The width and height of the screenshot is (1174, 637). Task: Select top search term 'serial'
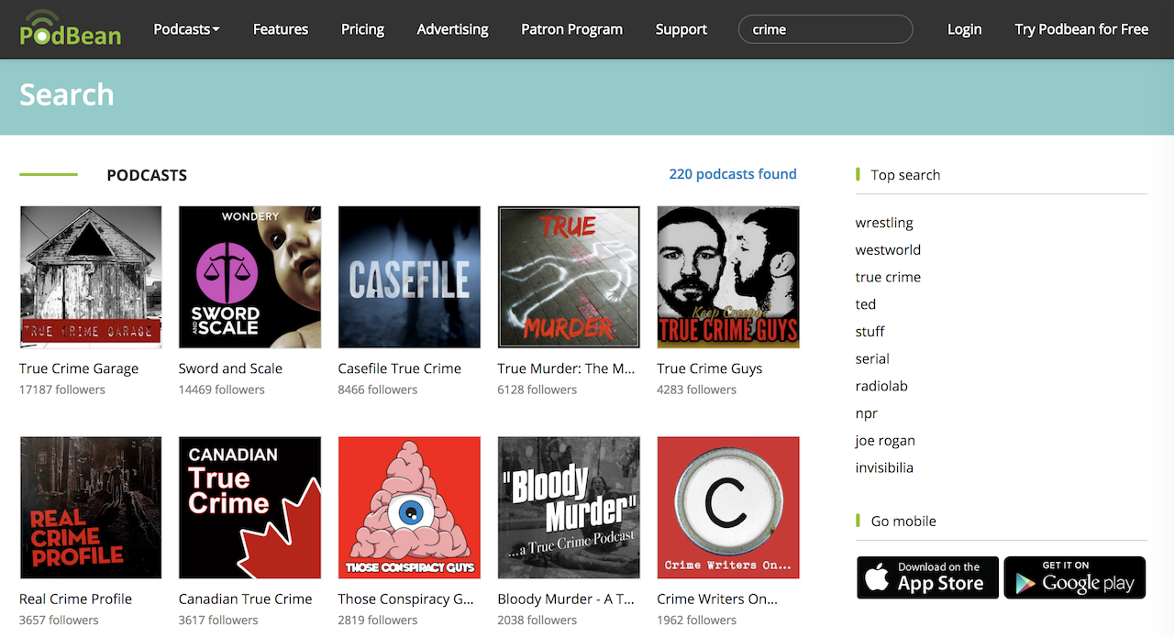coord(872,359)
